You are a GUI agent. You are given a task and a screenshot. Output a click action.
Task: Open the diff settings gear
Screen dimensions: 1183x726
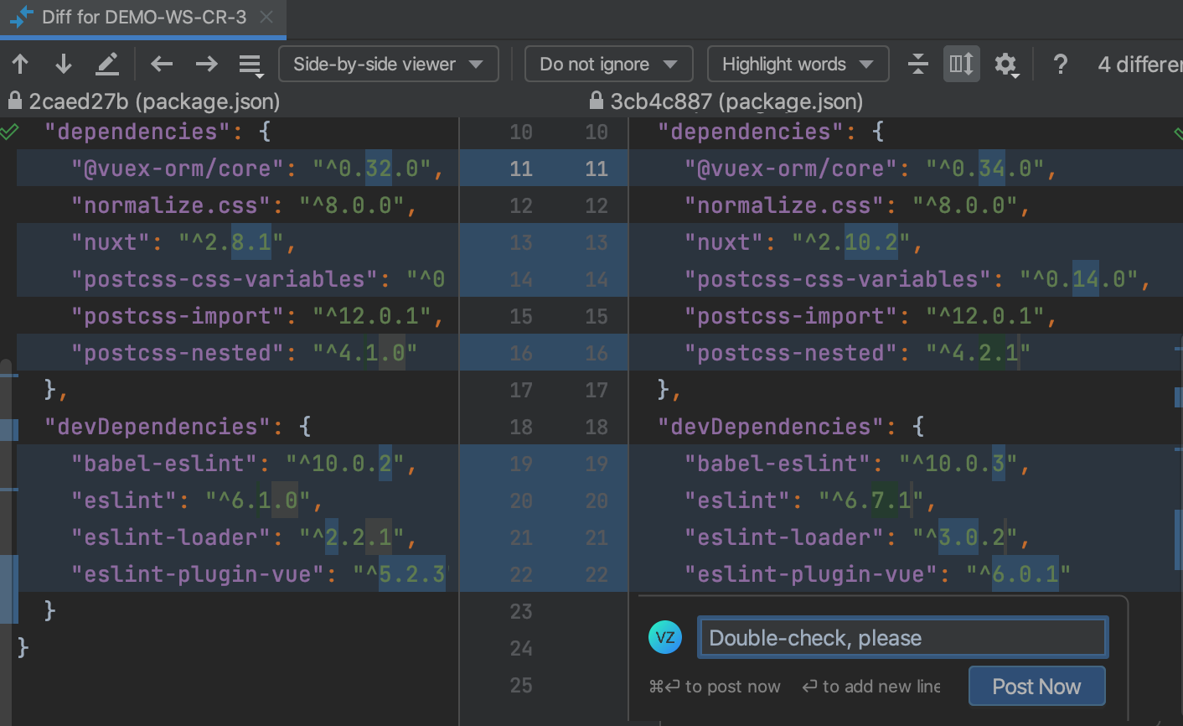pyautogui.click(x=1006, y=63)
